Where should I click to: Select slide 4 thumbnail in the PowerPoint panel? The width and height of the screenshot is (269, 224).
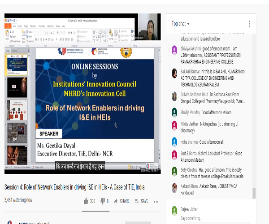[x=17, y=133]
